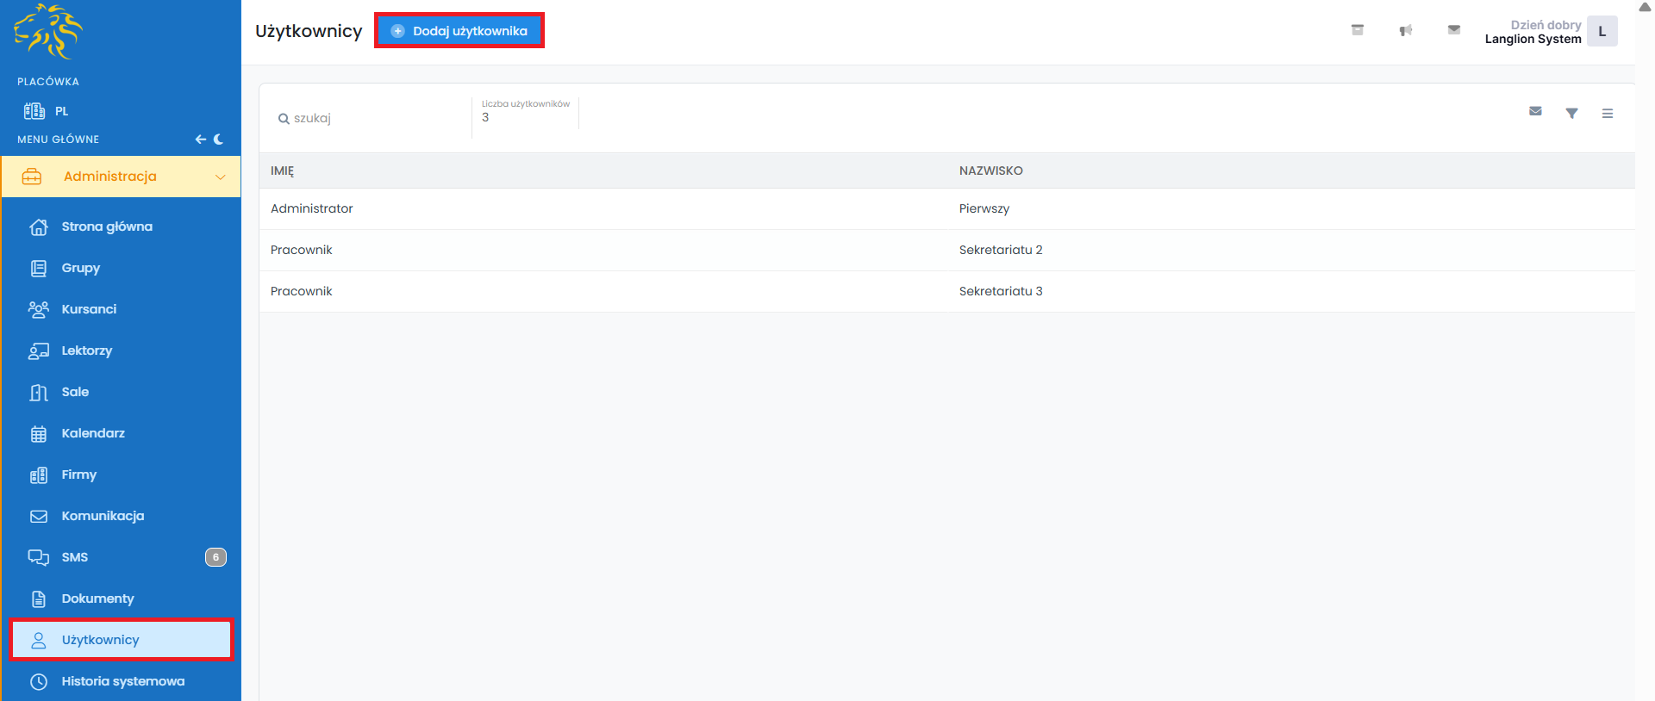Toggle dark mode with moon icon
The width and height of the screenshot is (1655, 701).
(x=219, y=139)
